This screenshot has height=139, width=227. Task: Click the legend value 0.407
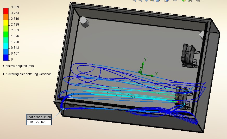tap(15, 53)
